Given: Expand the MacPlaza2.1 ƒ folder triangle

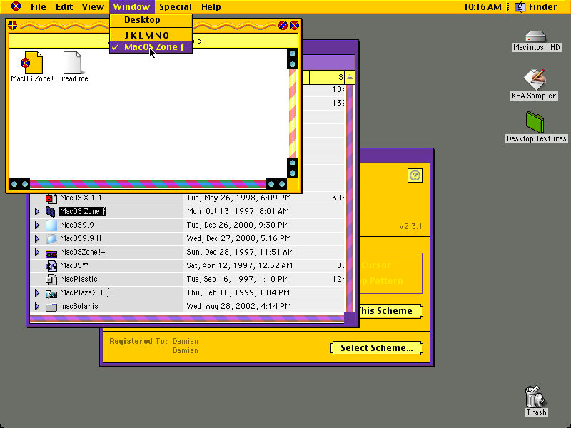Looking at the screenshot, I should [37, 293].
